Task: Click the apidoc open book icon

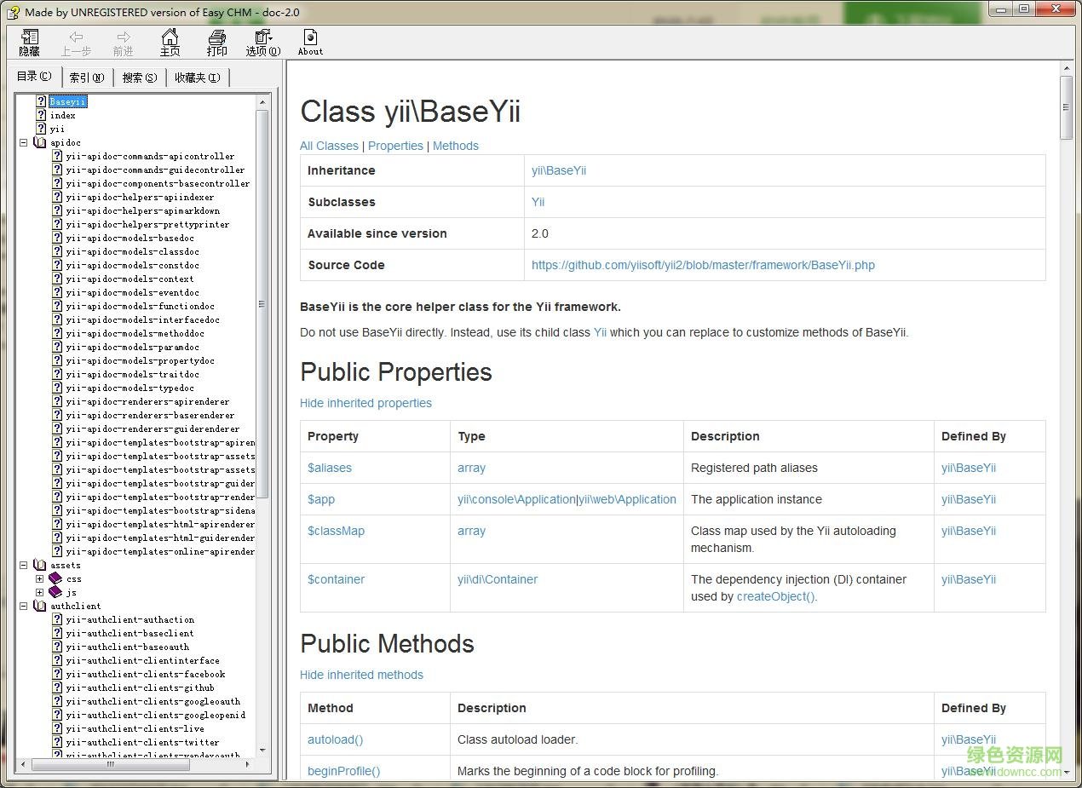Action: click(40, 142)
